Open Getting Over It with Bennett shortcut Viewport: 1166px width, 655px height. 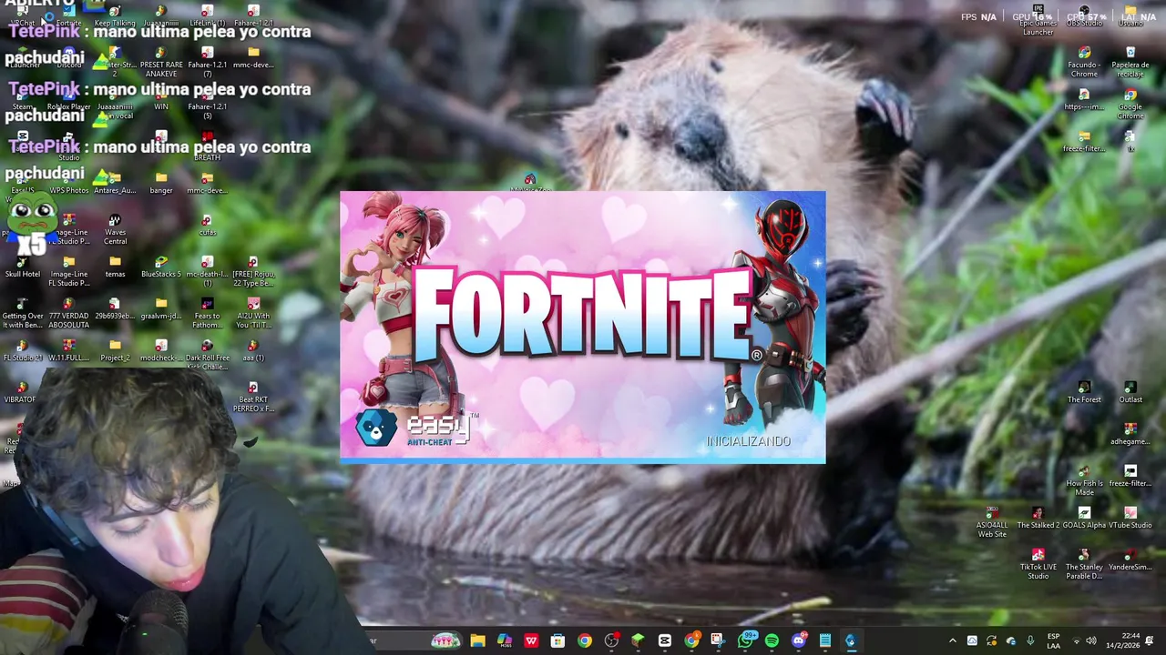(x=23, y=313)
